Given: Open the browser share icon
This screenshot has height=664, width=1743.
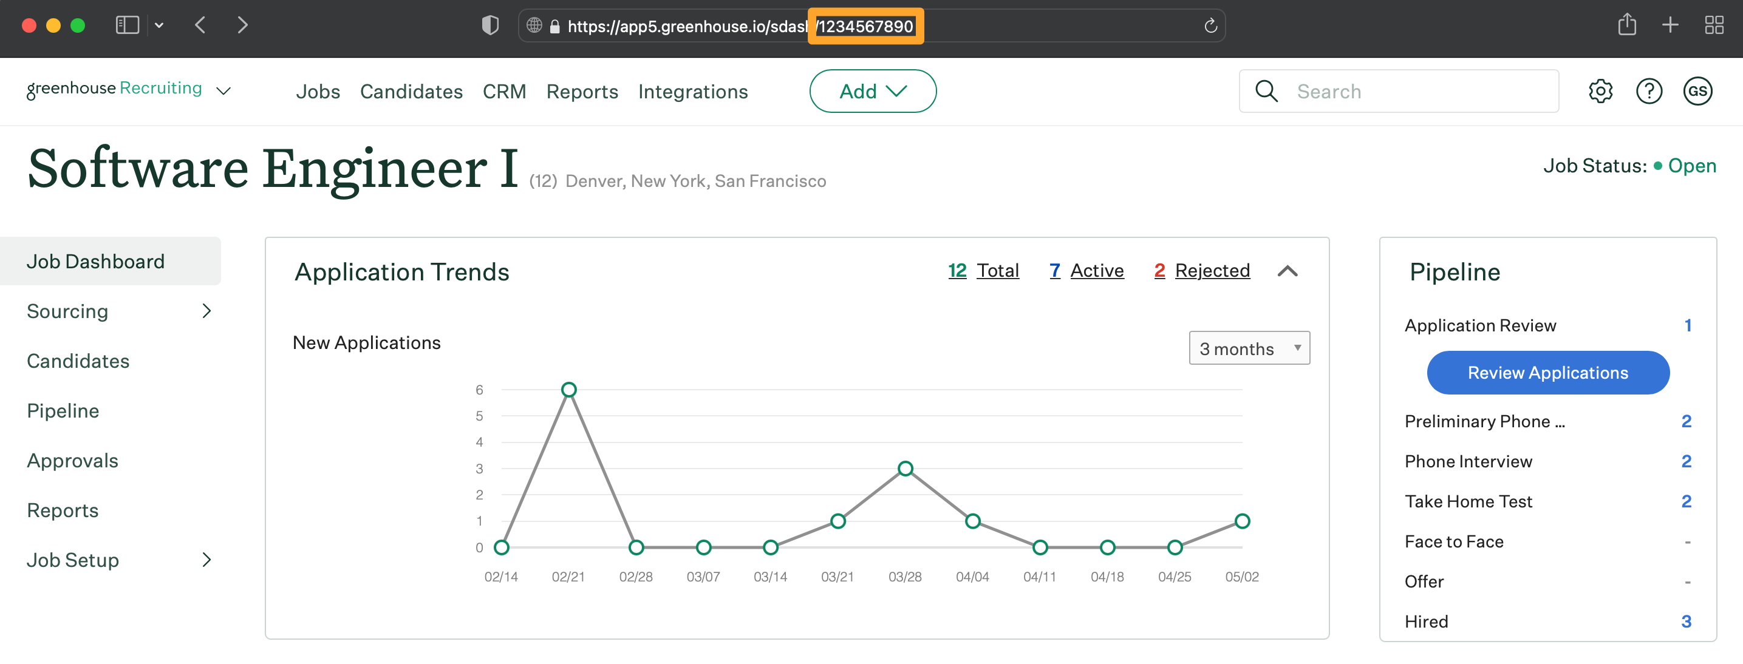Looking at the screenshot, I should [x=1626, y=25].
